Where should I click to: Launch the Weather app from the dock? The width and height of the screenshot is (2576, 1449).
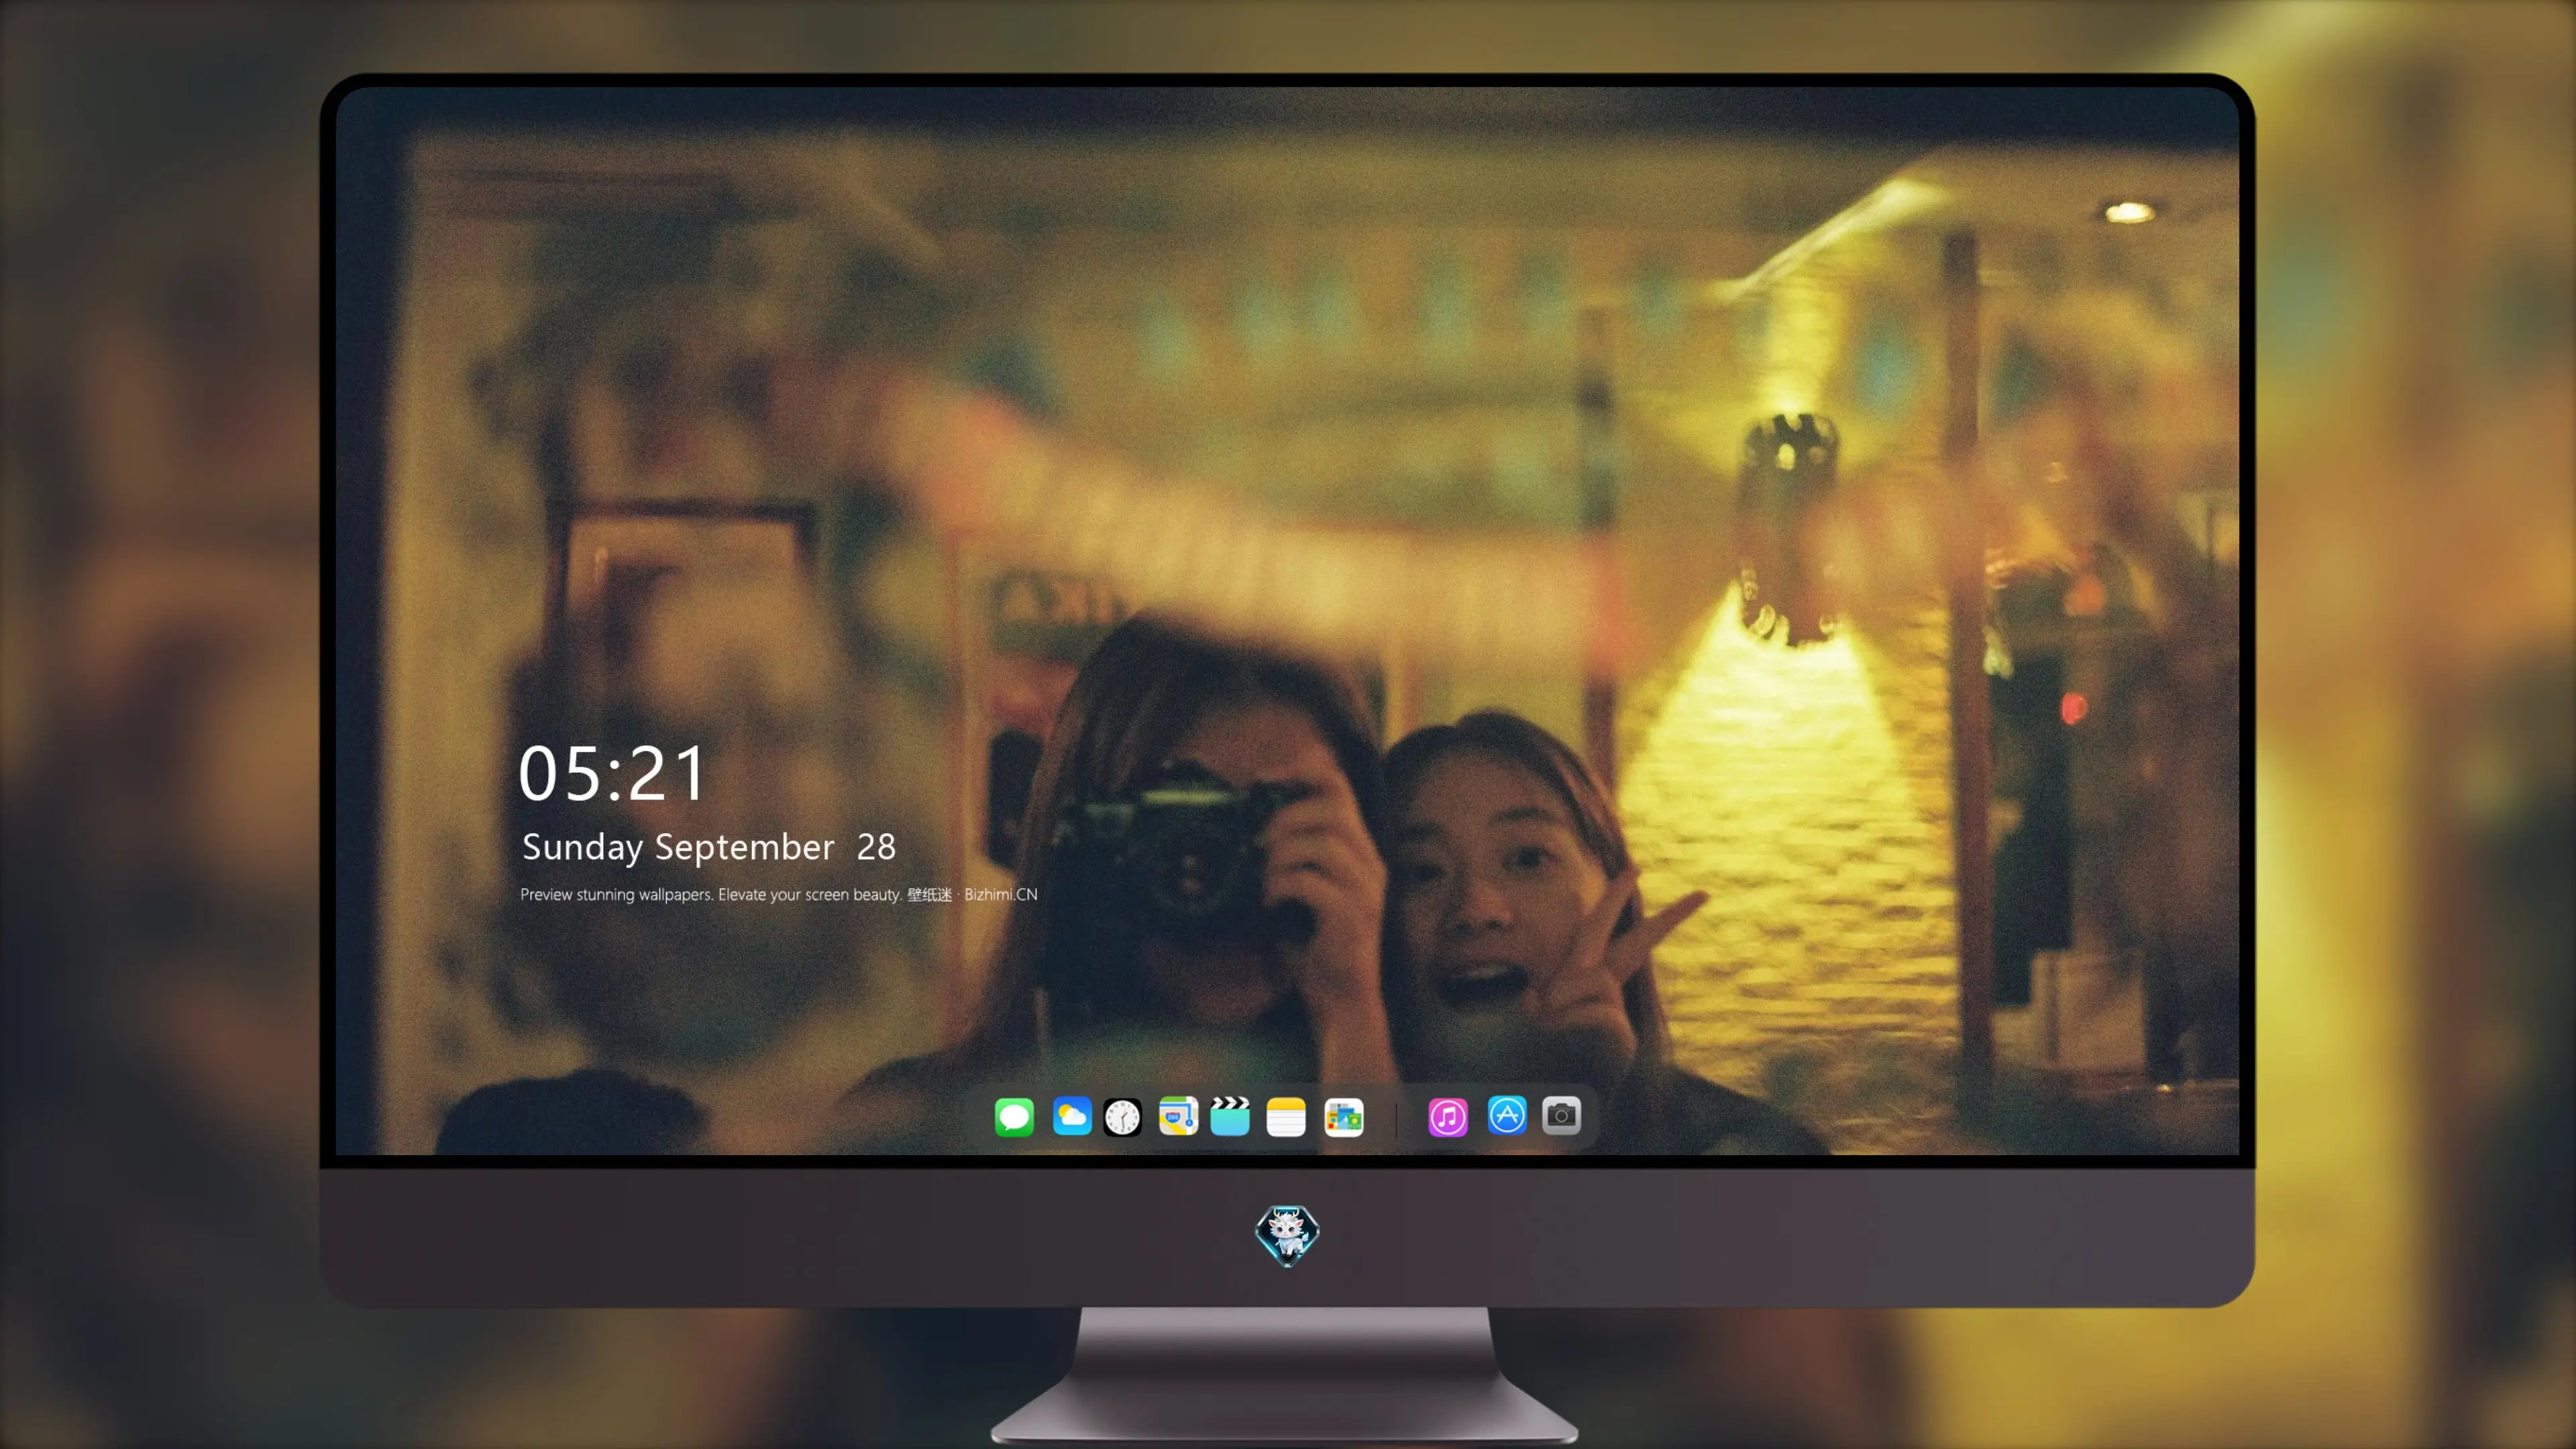click(x=1072, y=1116)
